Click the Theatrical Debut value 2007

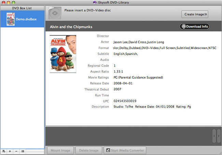[x=117, y=89]
